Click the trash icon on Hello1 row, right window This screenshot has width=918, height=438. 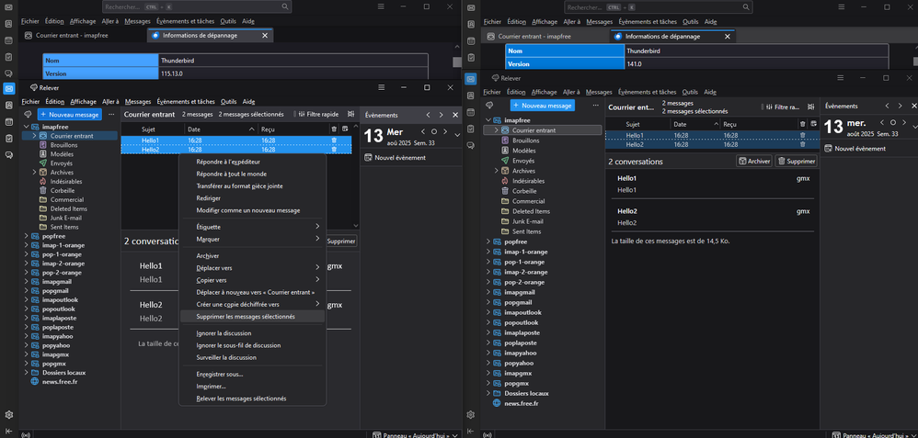pyautogui.click(x=803, y=134)
